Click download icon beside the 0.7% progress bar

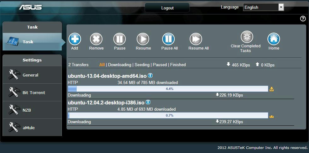point(271,116)
